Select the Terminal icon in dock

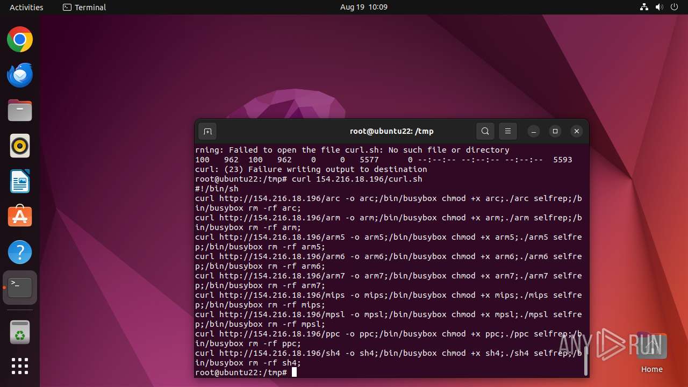click(20, 288)
